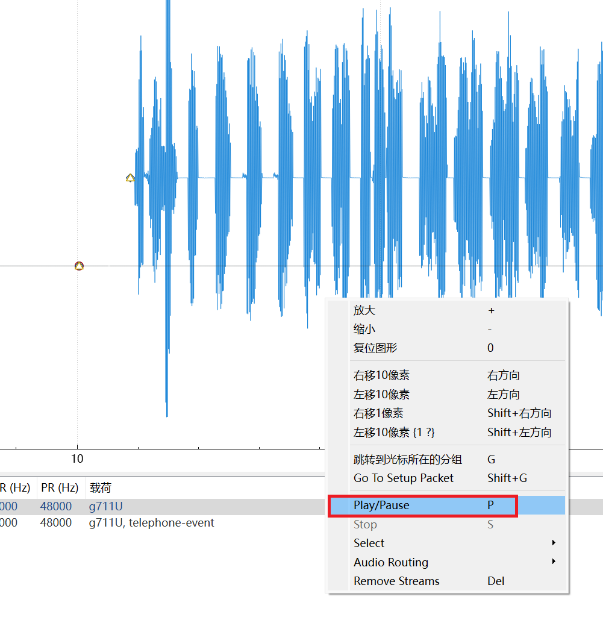This screenshot has width=603, height=626.
Task: Click 48000 in the telephone-event row
Action: tap(56, 522)
